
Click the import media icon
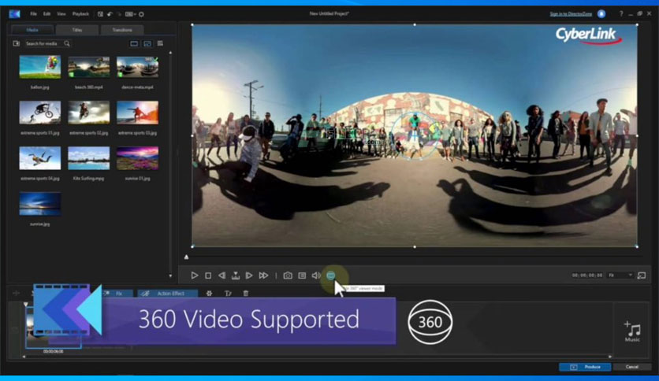(17, 43)
